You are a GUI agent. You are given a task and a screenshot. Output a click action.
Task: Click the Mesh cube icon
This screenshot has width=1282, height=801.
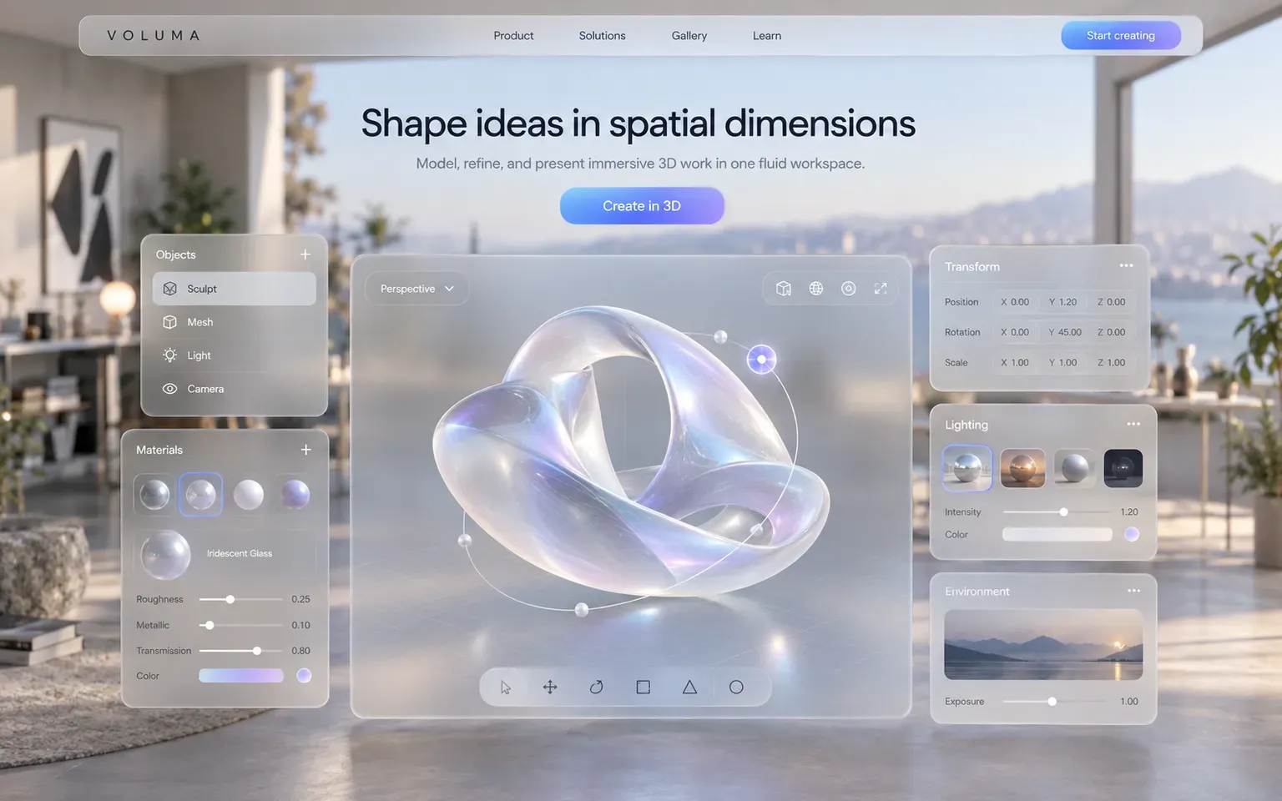[170, 322]
